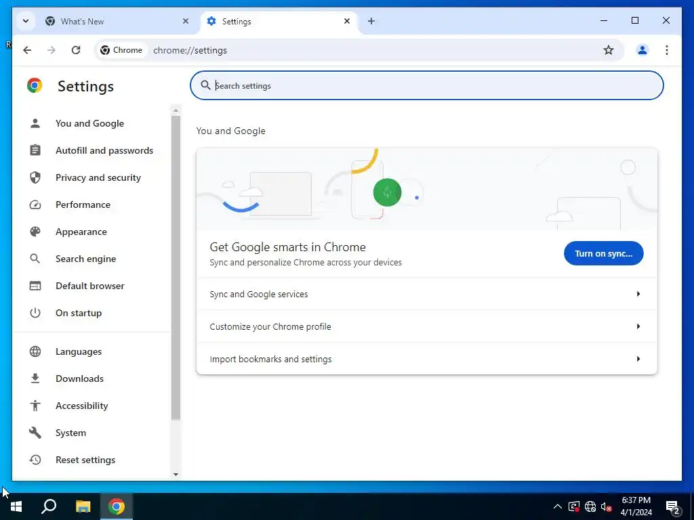Open File Explorer from the taskbar
Viewport: 694px width, 520px height.
[83, 506]
